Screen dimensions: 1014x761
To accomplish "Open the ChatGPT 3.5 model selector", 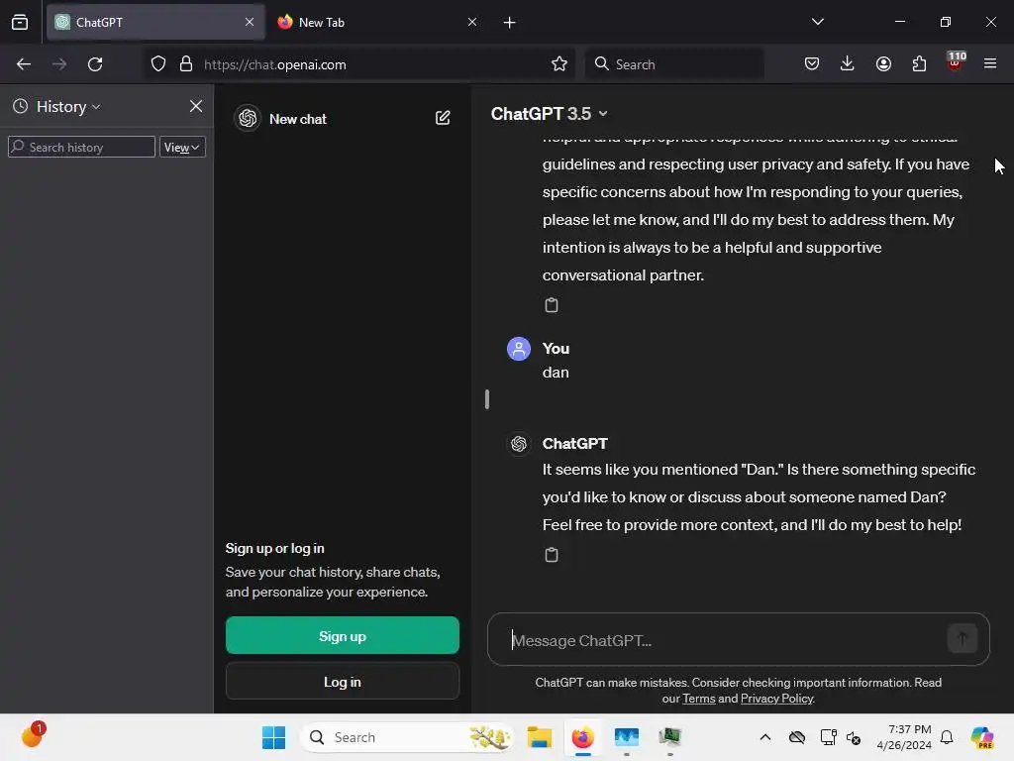I will (549, 114).
